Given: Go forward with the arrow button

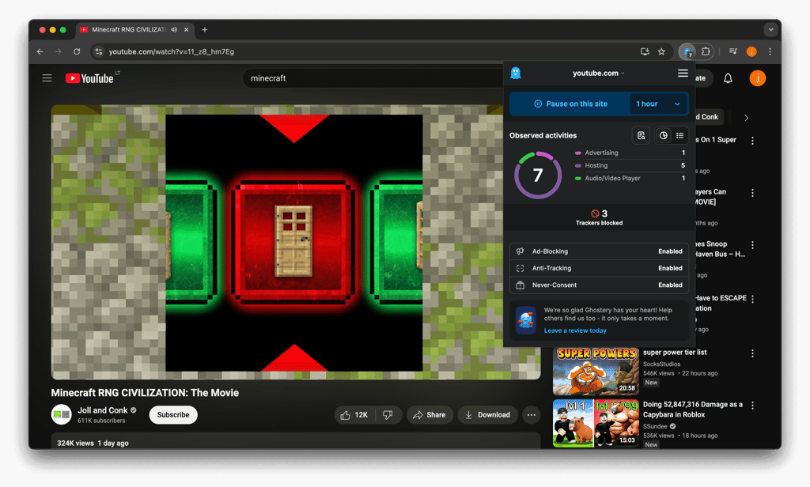Looking at the screenshot, I should 59,51.
